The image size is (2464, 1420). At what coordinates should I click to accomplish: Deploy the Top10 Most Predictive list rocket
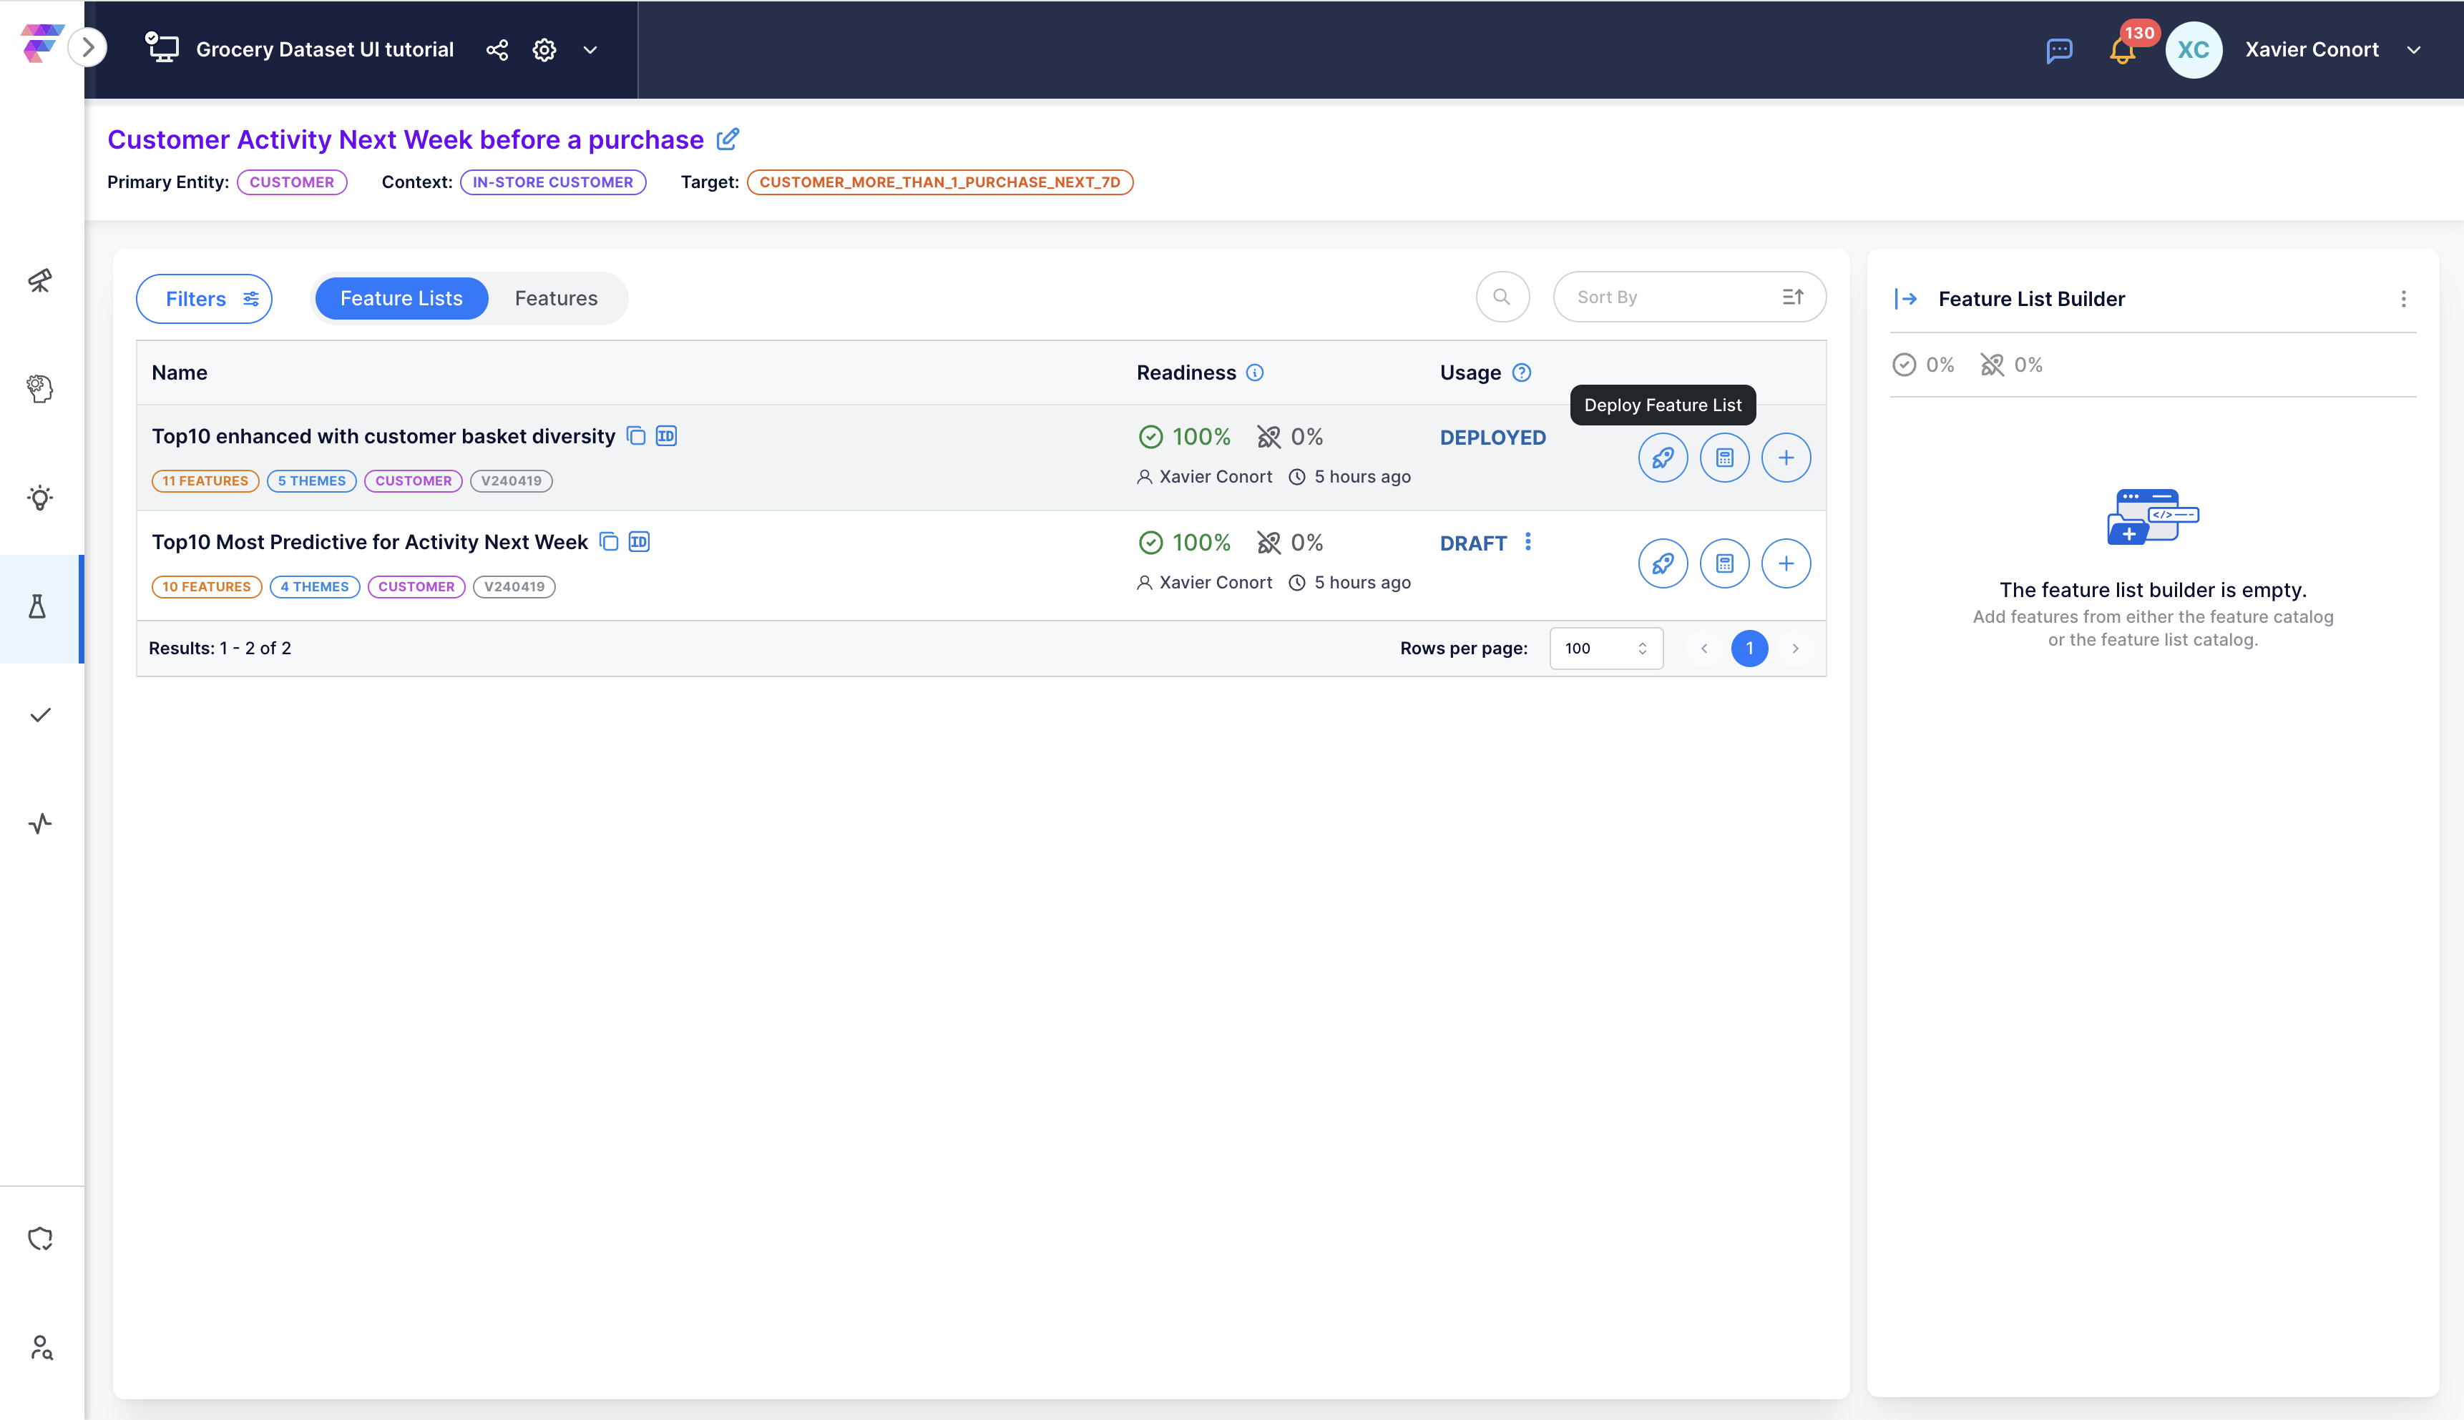pos(1663,563)
